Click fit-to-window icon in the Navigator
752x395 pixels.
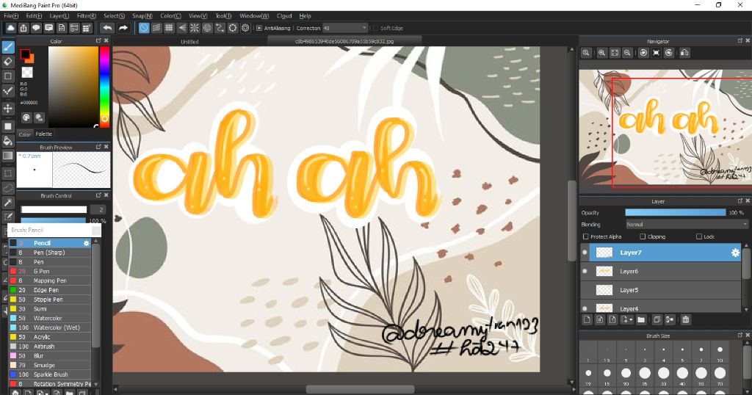pyautogui.click(x=615, y=53)
